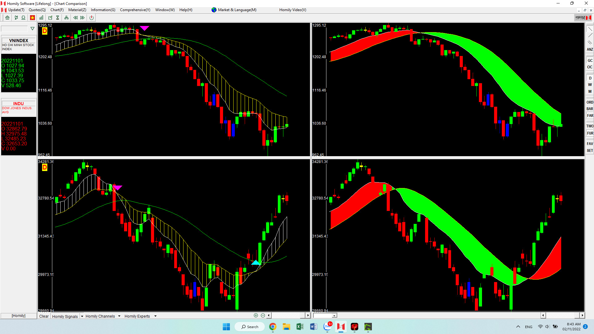Open the Comprehensive(Y) menu
Screen dimensions: 594x334
click(x=135, y=10)
